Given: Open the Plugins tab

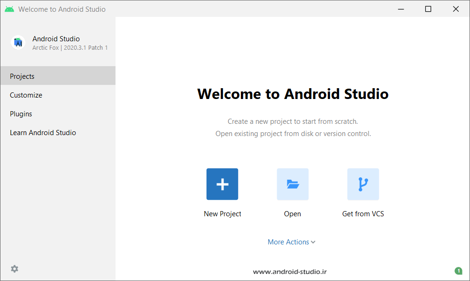Looking at the screenshot, I should (x=58, y=114).
